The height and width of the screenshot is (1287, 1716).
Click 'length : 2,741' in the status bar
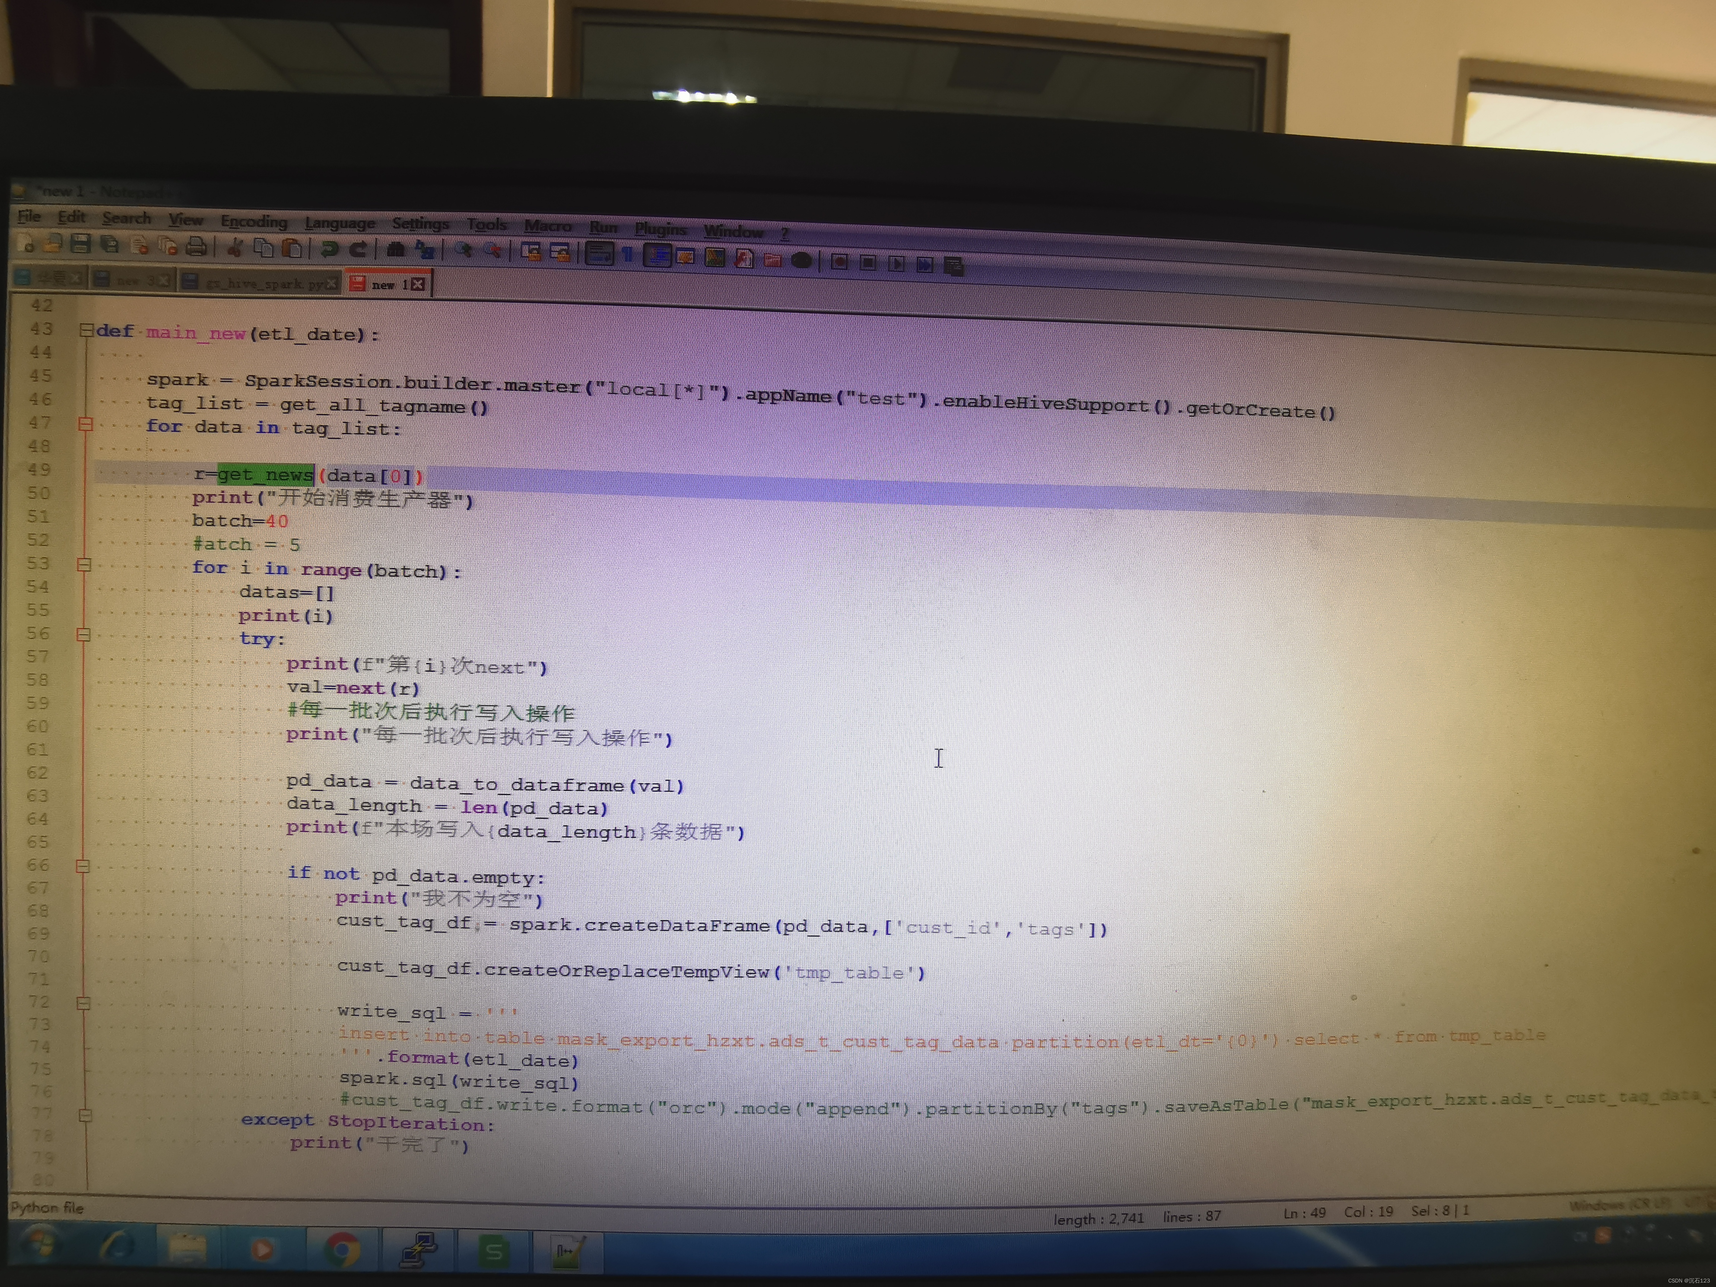[x=1099, y=1219]
